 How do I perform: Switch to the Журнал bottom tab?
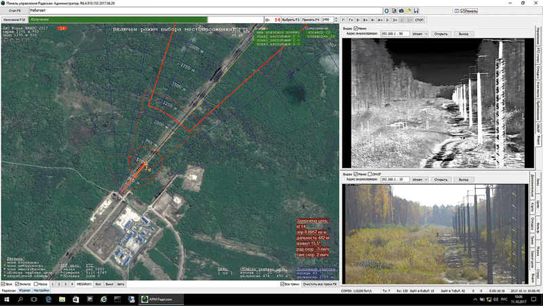(24, 290)
